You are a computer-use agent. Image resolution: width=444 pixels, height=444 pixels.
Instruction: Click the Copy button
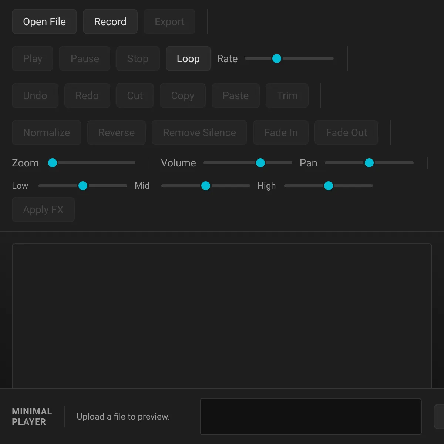pos(182,95)
